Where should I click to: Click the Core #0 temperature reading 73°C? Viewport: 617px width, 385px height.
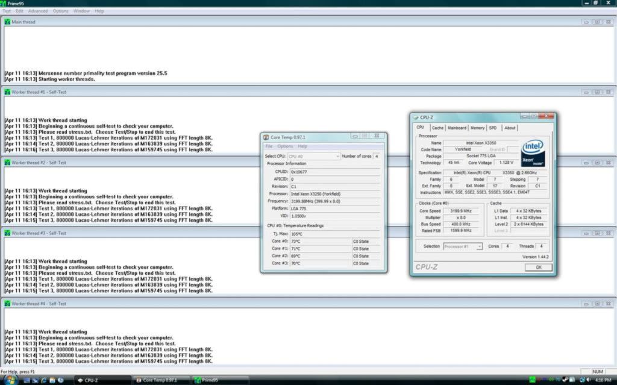tap(321, 242)
